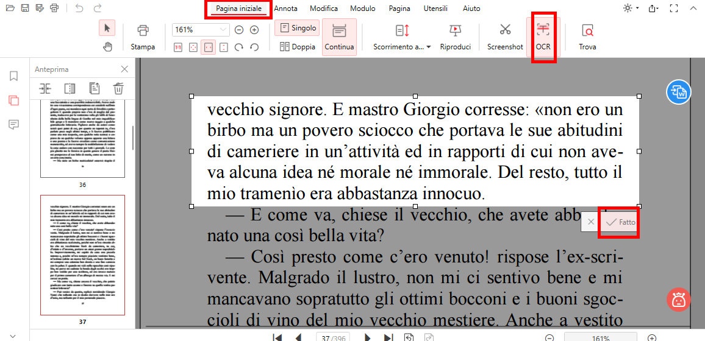705x341 pixels.
Task: Toggle Continua scrolling mode
Action: click(339, 36)
